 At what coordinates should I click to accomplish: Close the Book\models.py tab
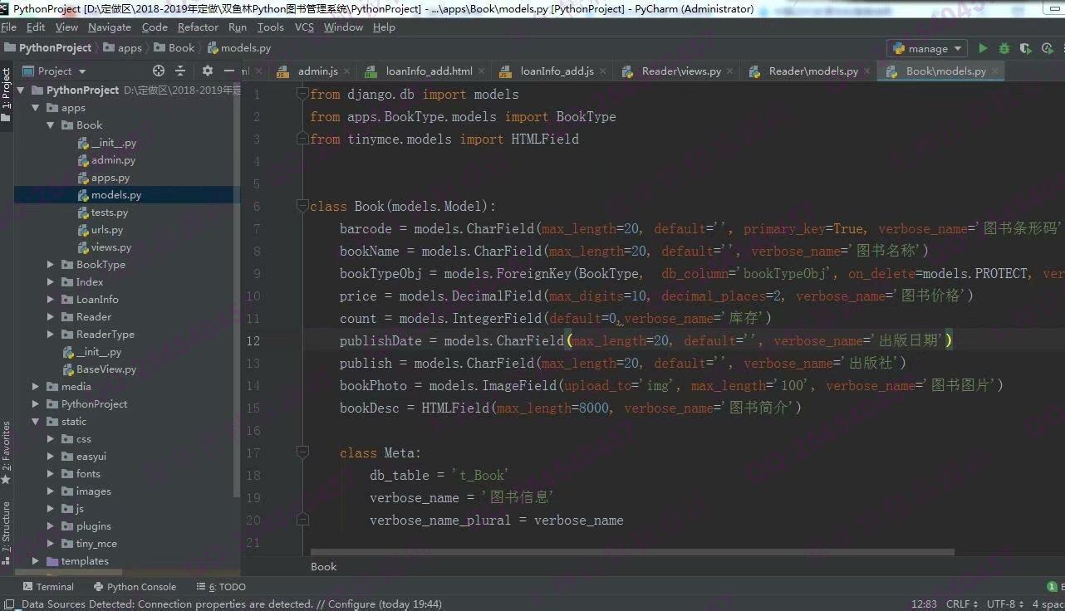click(994, 71)
